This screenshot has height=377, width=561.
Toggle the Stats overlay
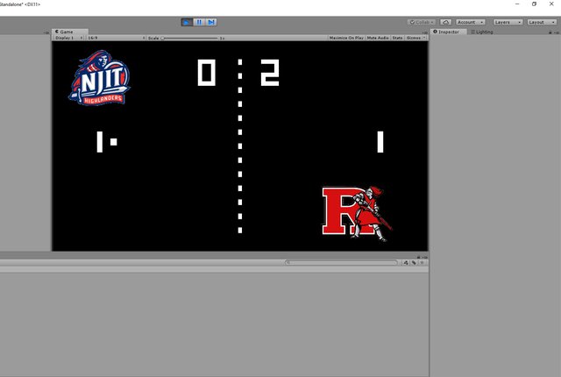pos(397,38)
